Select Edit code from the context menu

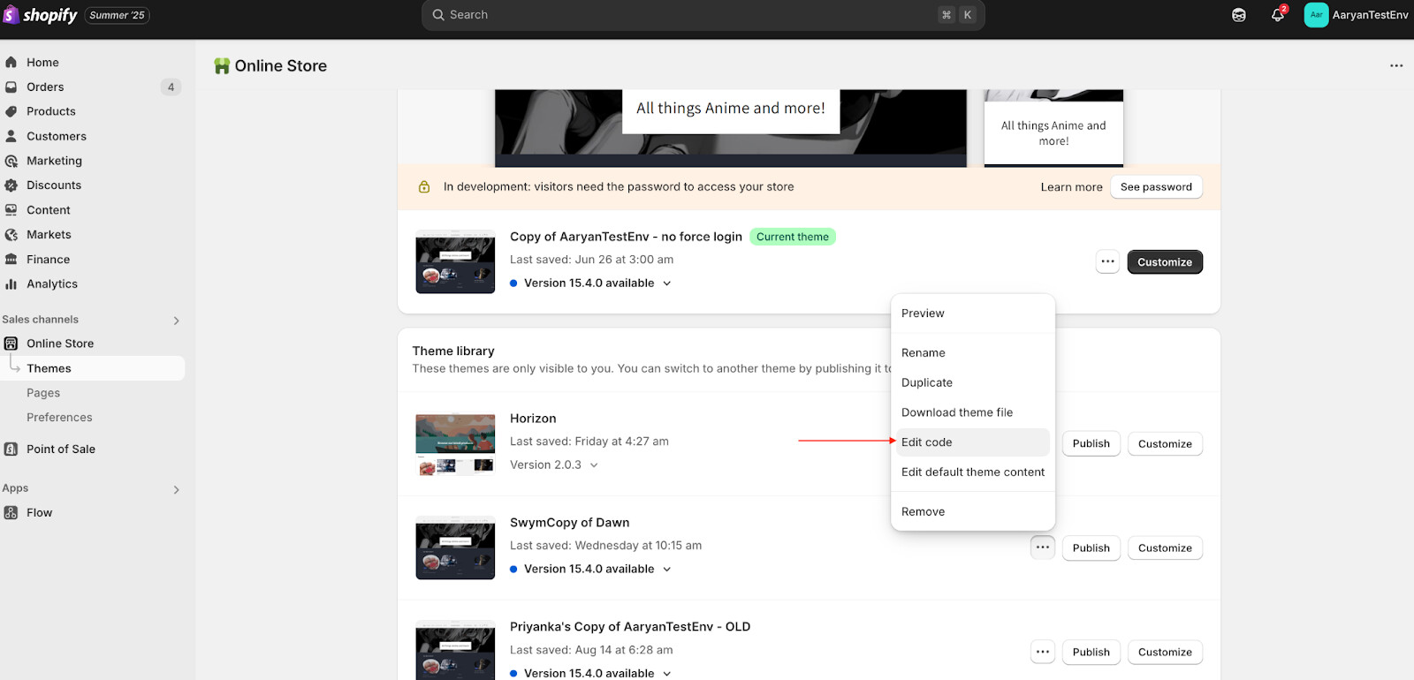click(972, 442)
